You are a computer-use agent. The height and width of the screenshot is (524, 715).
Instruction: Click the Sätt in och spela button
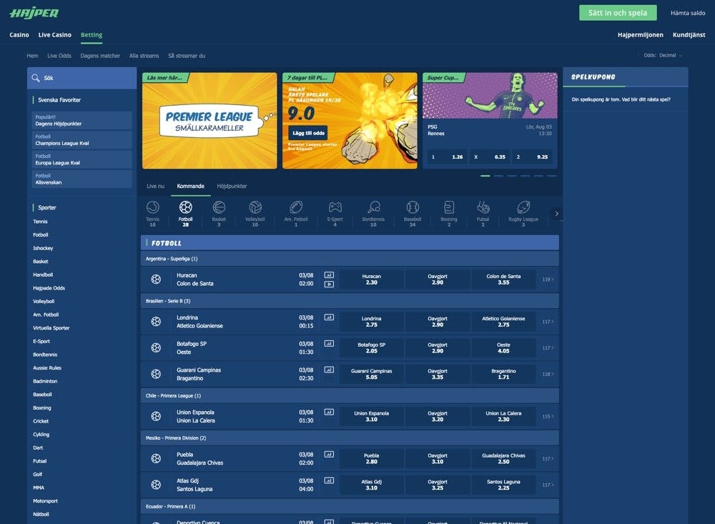[618, 13]
